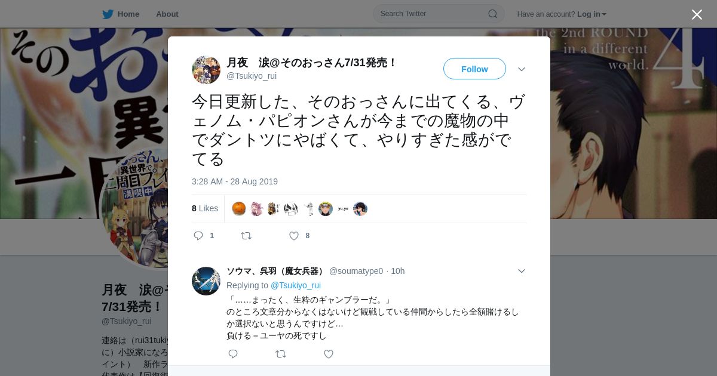The height and width of the screenshot is (376, 717).
Task: Close the tweet overlay with X
Action: click(697, 14)
